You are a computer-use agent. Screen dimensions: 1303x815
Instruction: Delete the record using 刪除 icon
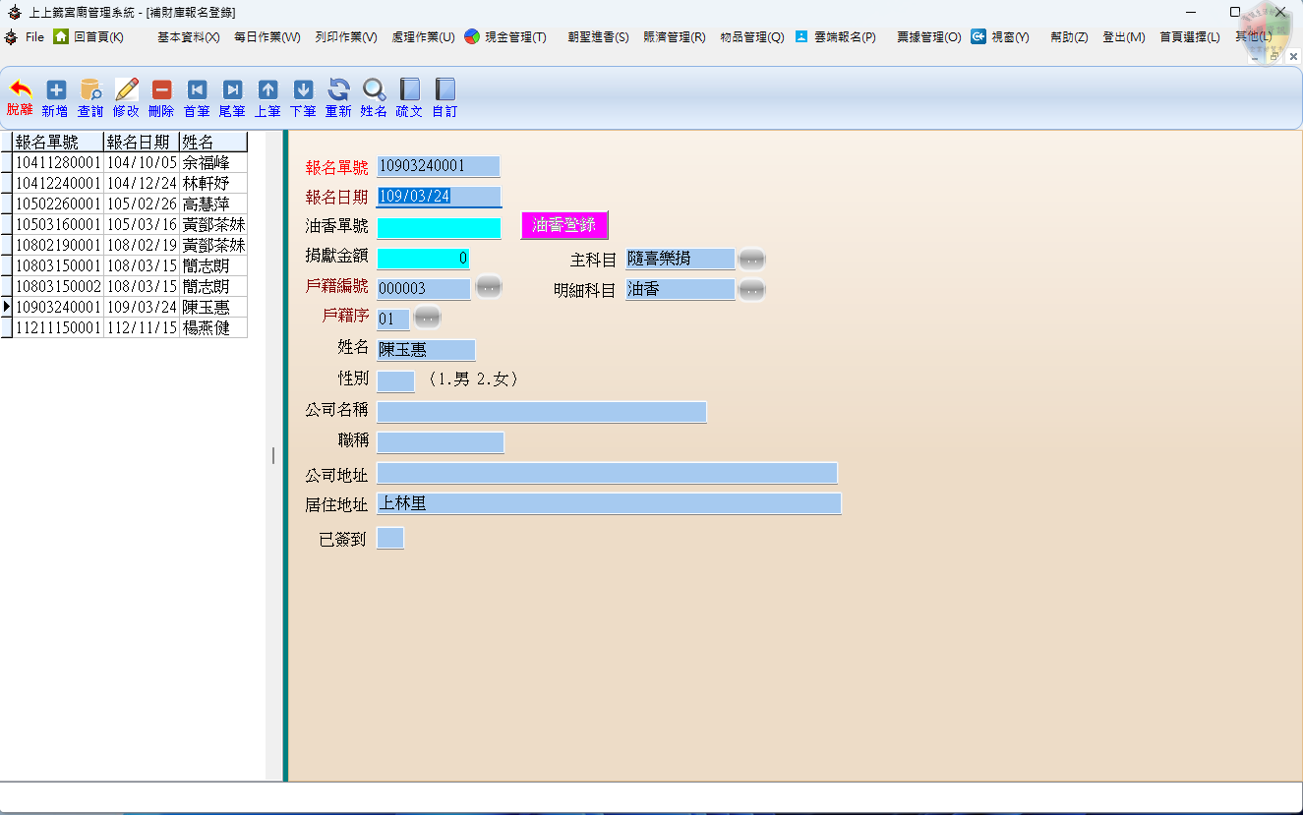pos(161,96)
